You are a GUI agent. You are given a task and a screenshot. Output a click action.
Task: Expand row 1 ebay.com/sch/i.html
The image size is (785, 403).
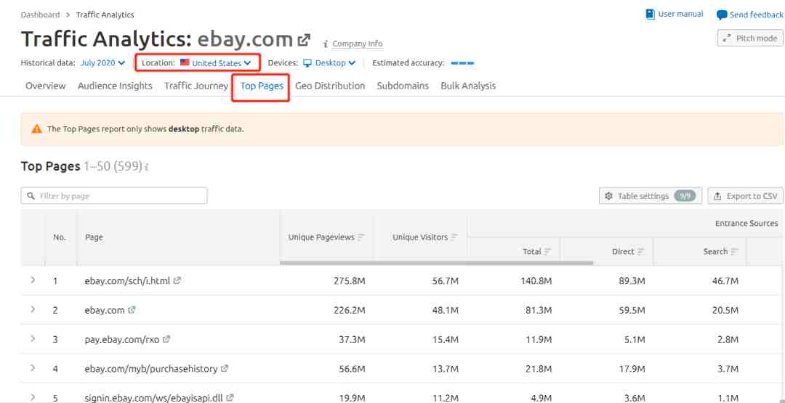(x=33, y=280)
